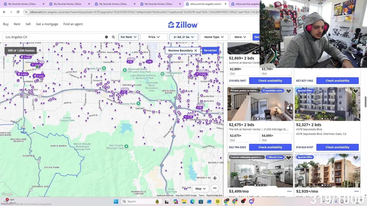Open Report a map error link

(214, 195)
